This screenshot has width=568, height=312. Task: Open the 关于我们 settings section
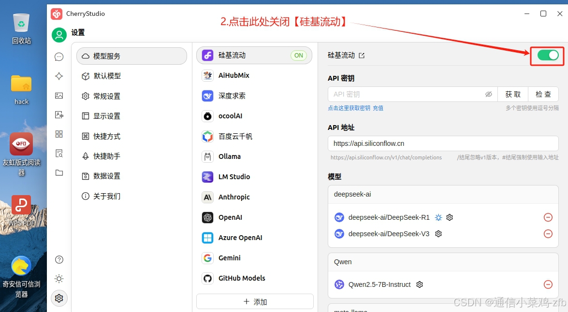132,196
